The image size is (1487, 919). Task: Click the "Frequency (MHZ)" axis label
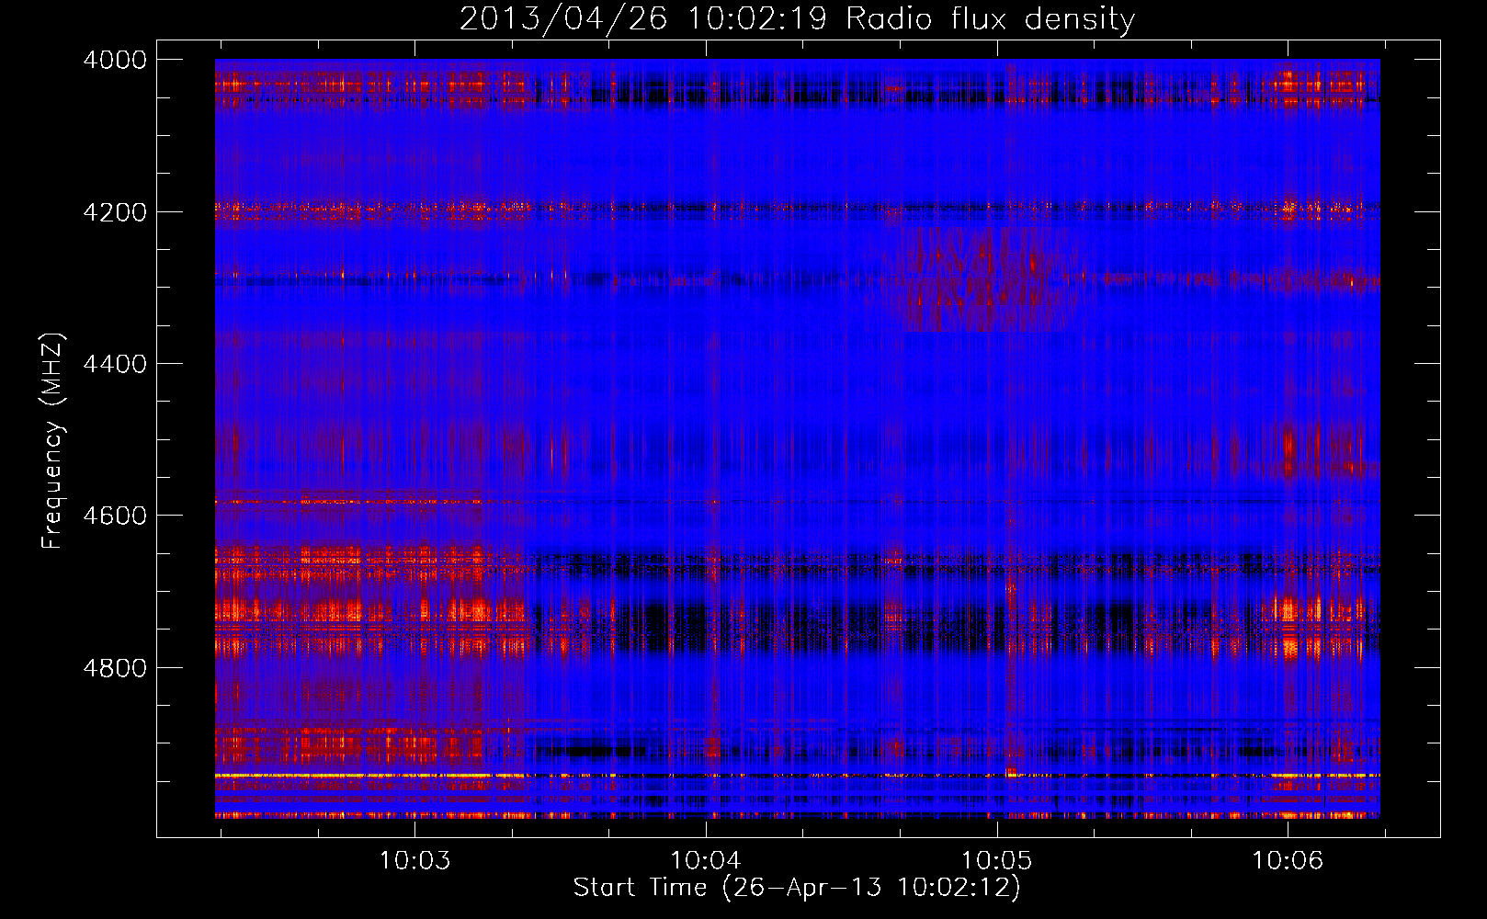click(52, 441)
